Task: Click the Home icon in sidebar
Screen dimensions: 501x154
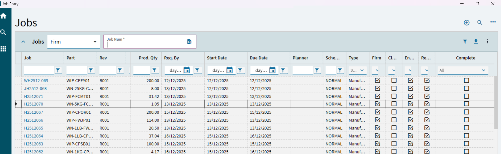Action: click(3, 16)
